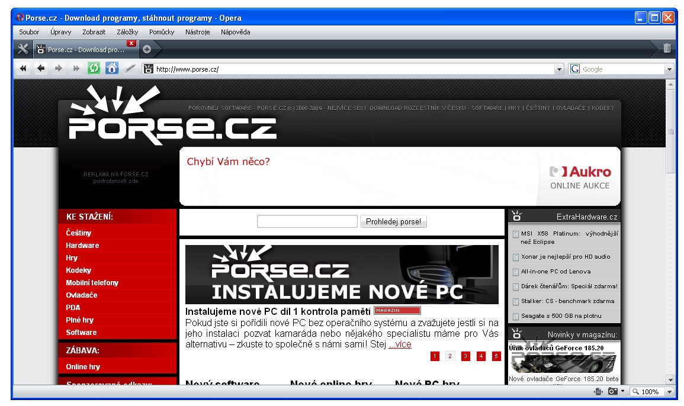
Task: Open the Češtiny category link
Action: tap(79, 233)
